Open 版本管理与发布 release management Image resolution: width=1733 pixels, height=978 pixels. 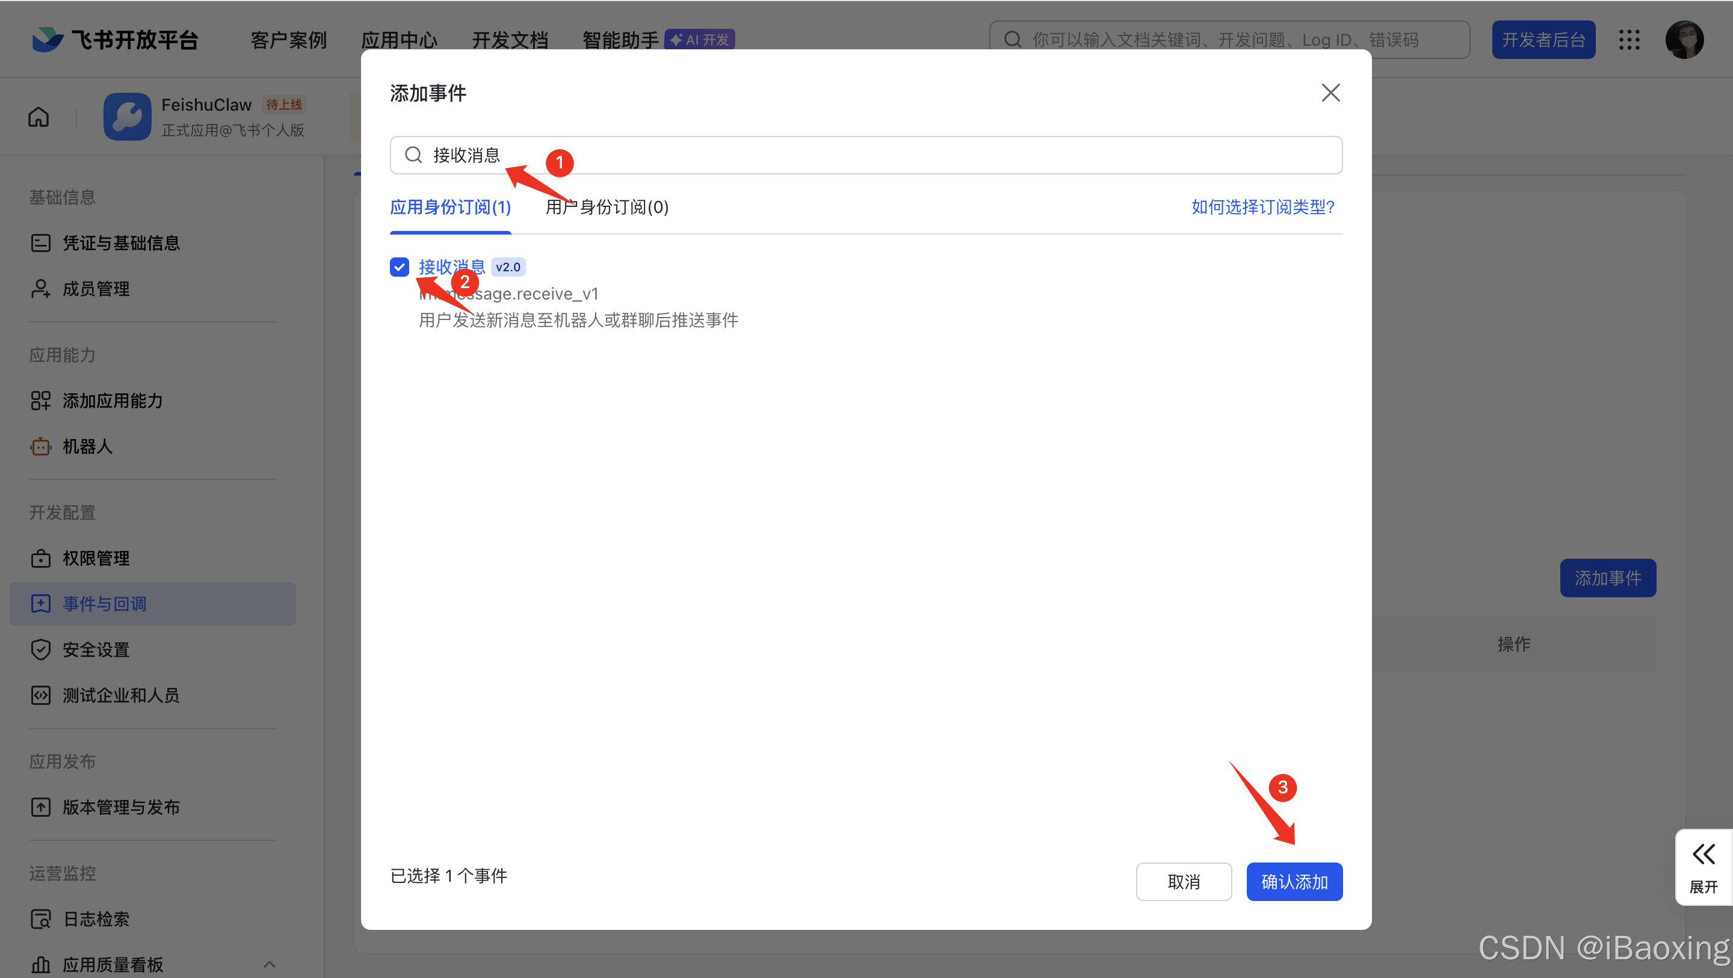click(x=121, y=807)
